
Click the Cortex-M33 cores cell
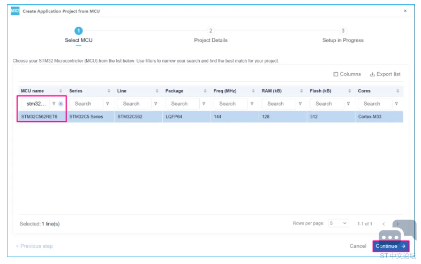pos(379,117)
